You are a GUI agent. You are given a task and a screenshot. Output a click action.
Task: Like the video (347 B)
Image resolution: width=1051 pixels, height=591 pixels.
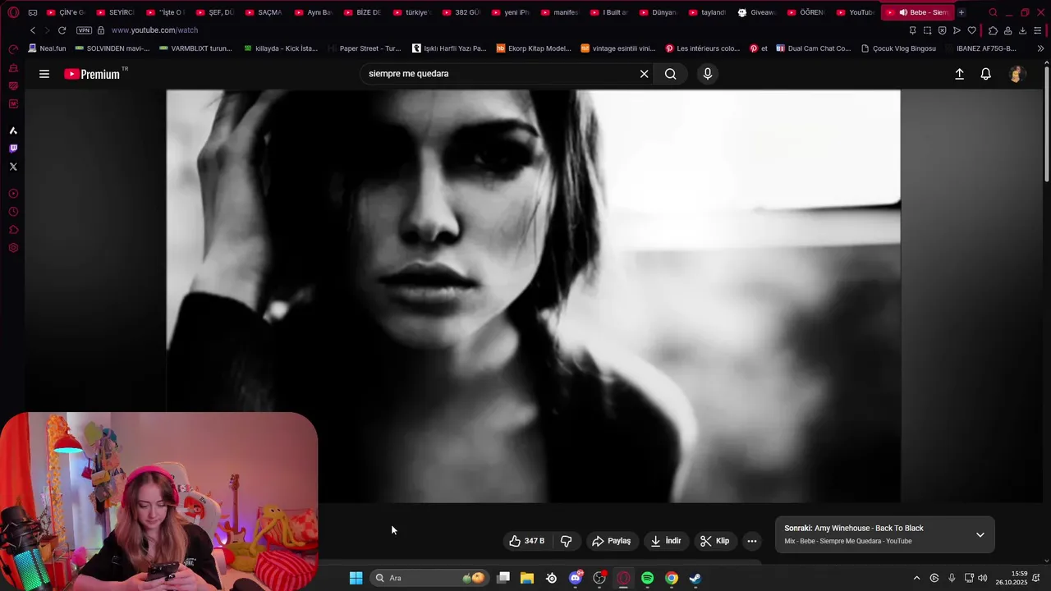(526, 541)
